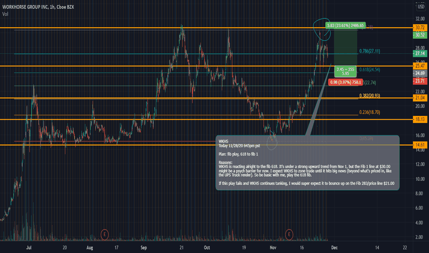Click the orange 14.61 price tag
Screen dimensions: 429x253
(x=420, y=145)
